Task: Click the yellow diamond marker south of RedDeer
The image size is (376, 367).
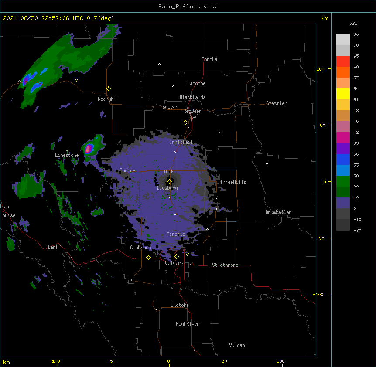Action: [x=186, y=122]
